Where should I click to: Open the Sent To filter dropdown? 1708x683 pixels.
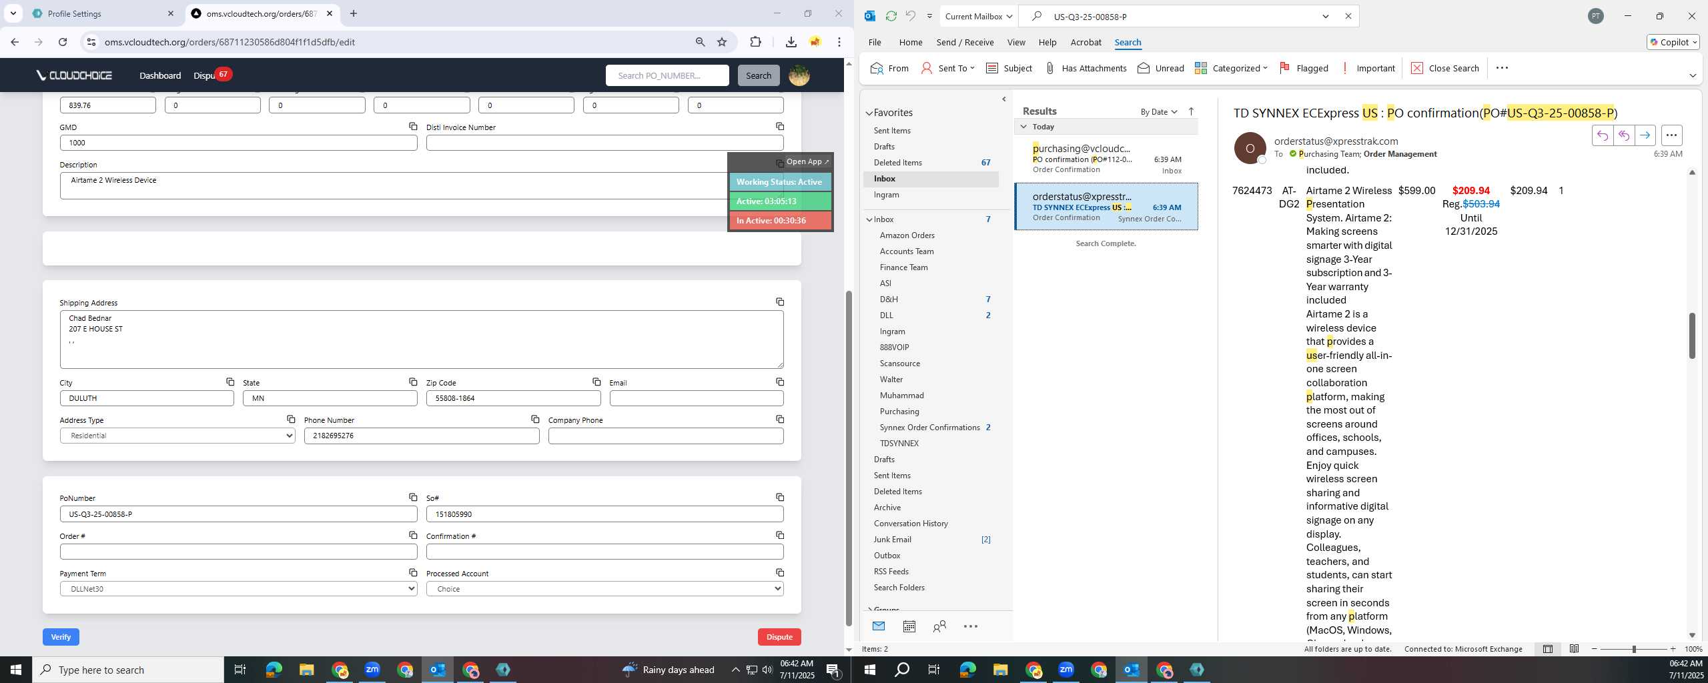pos(947,68)
